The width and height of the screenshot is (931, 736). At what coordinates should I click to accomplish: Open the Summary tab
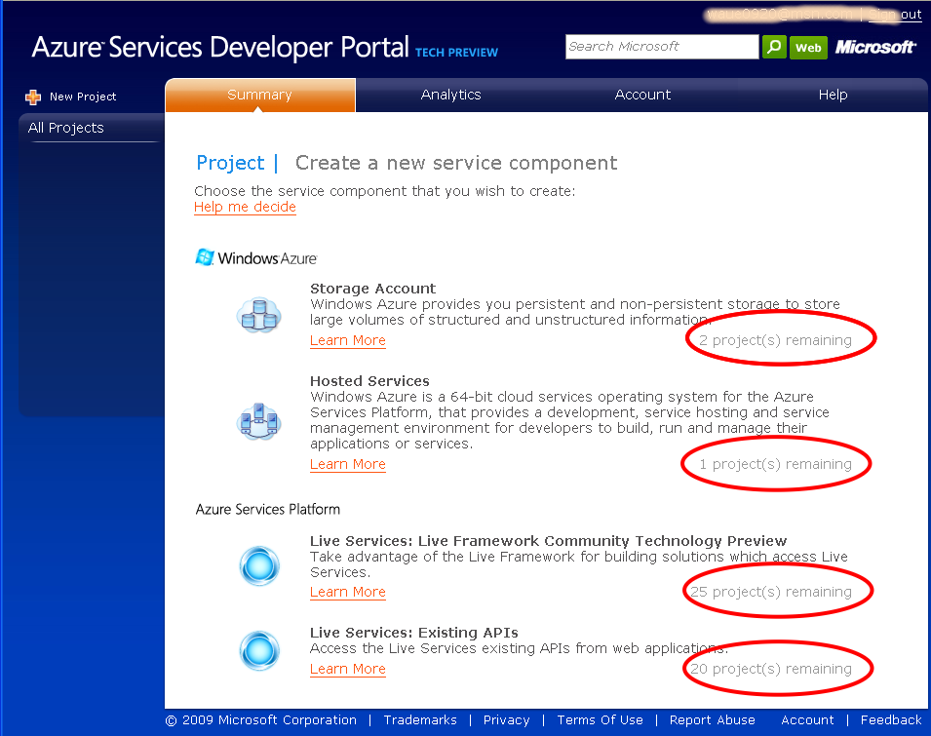pyautogui.click(x=260, y=95)
